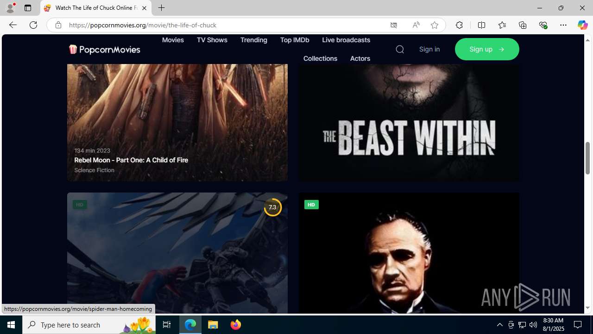Open Microsoft Edge taskbar icon
Screen dimensions: 593x334
click(x=190, y=325)
